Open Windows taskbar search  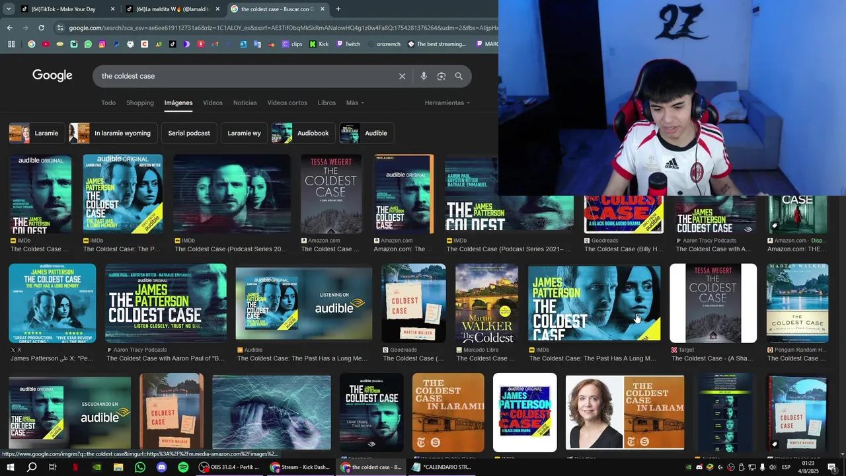pyautogui.click(x=32, y=467)
